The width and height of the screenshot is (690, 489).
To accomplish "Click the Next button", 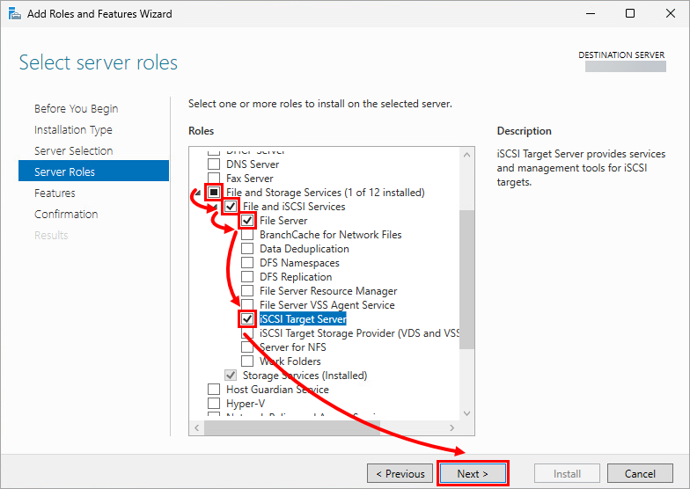I will point(473,473).
